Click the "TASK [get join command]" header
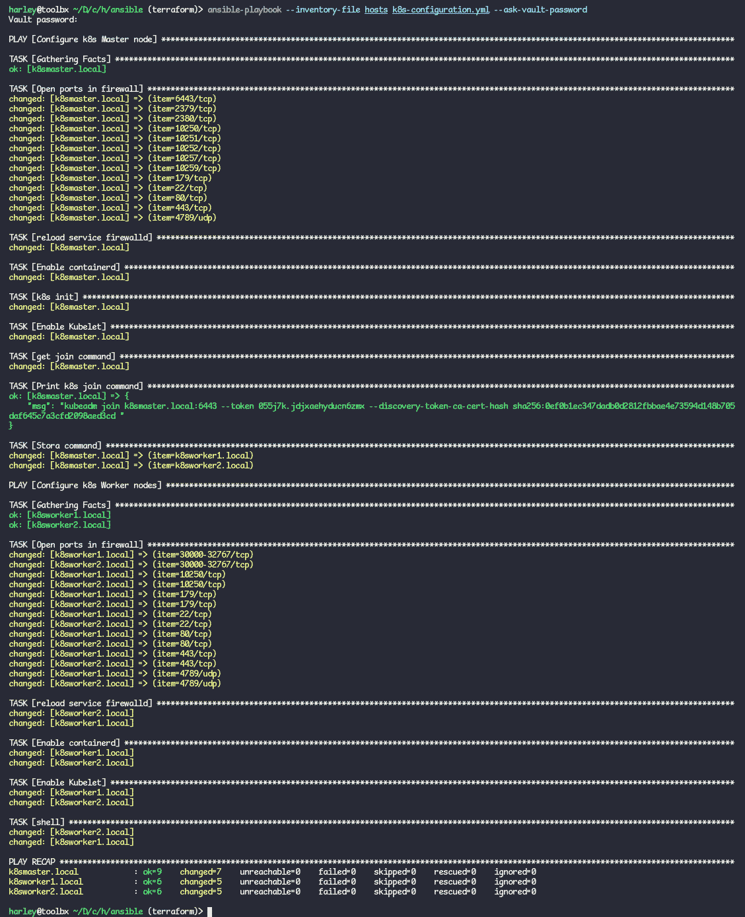 (61, 357)
